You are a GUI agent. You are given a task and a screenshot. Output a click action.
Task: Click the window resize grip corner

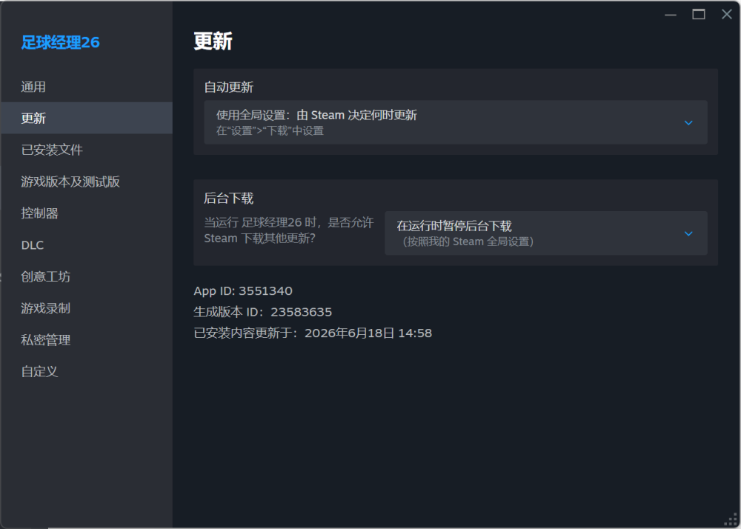[x=732, y=520]
